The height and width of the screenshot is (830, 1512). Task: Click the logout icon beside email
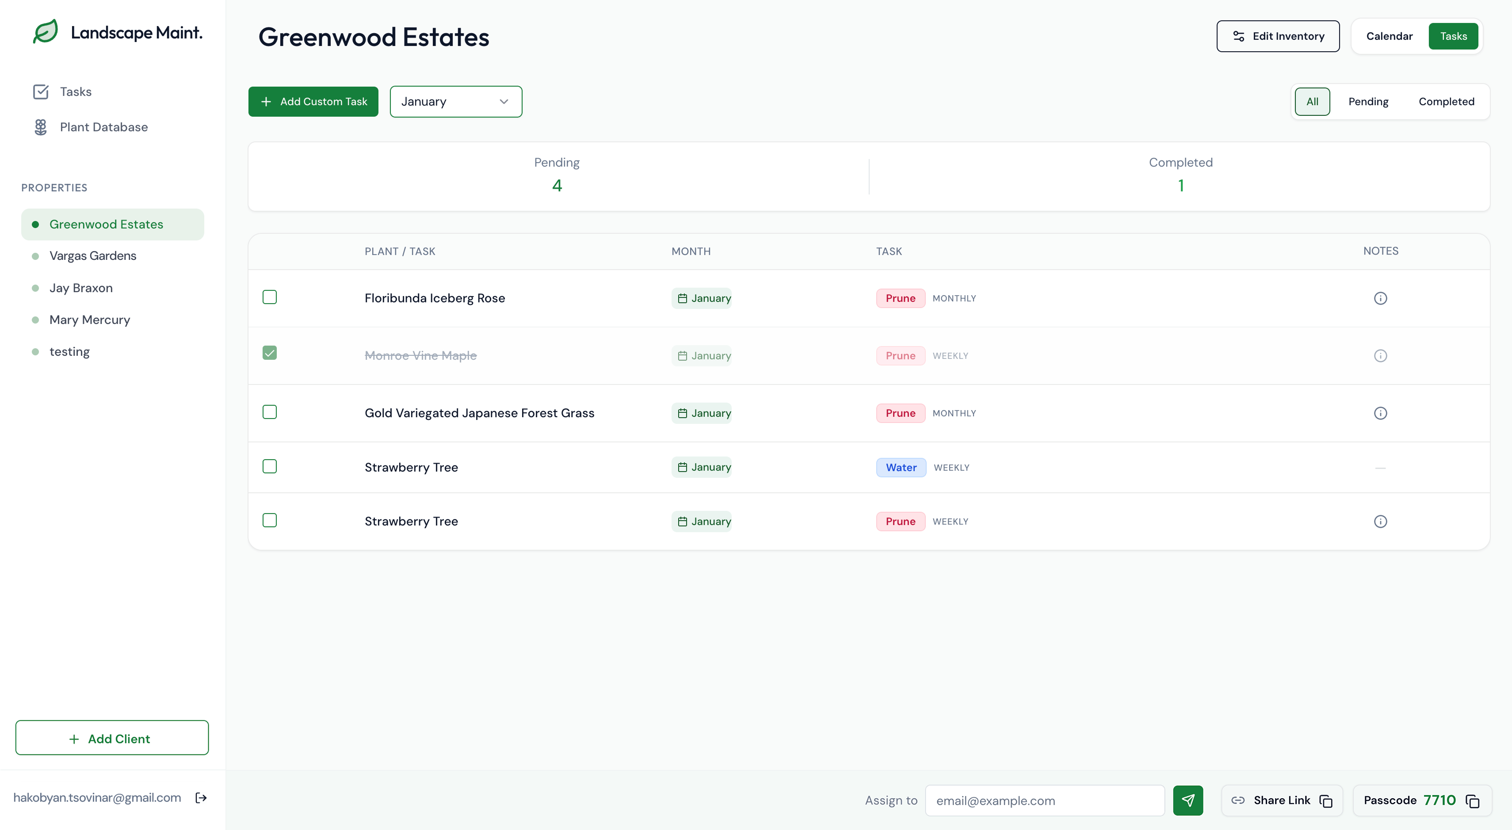pyautogui.click(x=201, y=798)
